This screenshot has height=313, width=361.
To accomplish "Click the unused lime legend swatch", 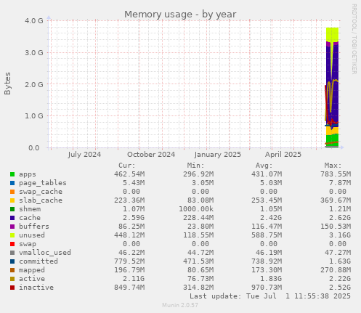I will [12, 235].
